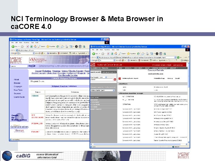The height and width of the screenshot is (161, 215).
Task: Click Back arrow in Metathesaurus Browser window
Action: point(13,47)
